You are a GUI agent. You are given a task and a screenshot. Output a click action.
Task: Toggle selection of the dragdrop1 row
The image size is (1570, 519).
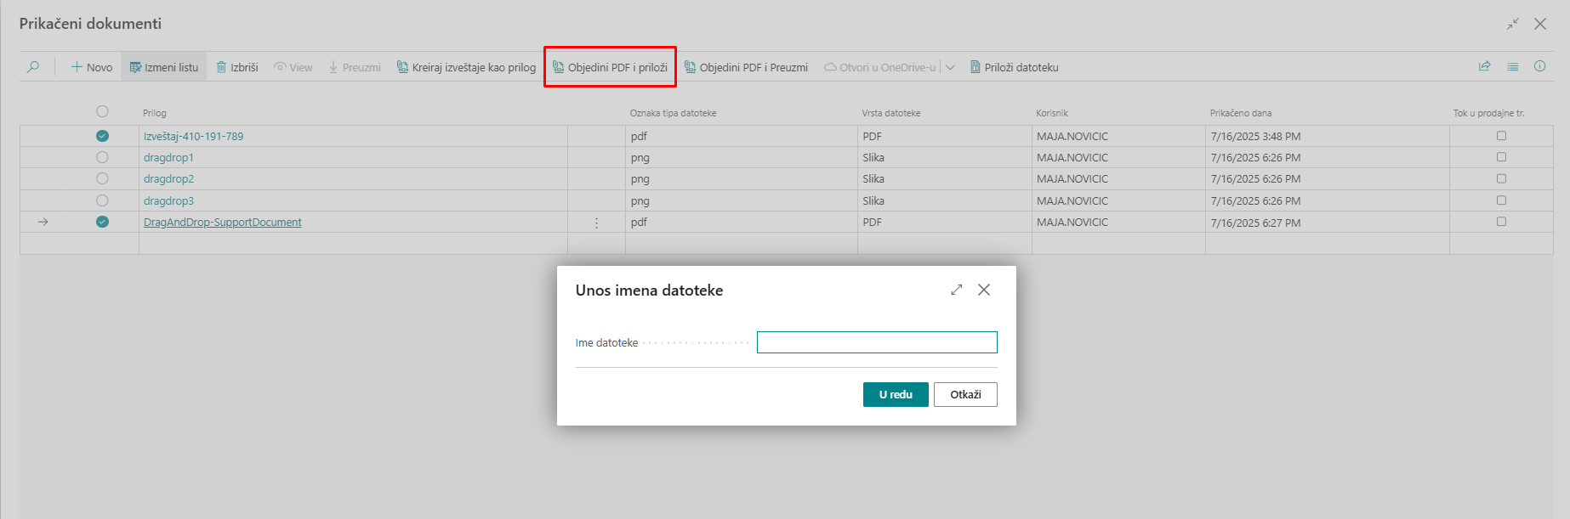pyautogui.click(x=102, y=157)
